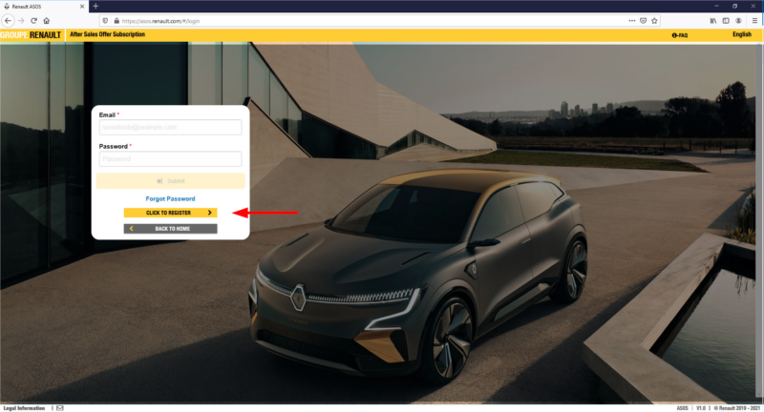Open the FAQ link in header
The image size is (764, 412).
pos(680,35)
